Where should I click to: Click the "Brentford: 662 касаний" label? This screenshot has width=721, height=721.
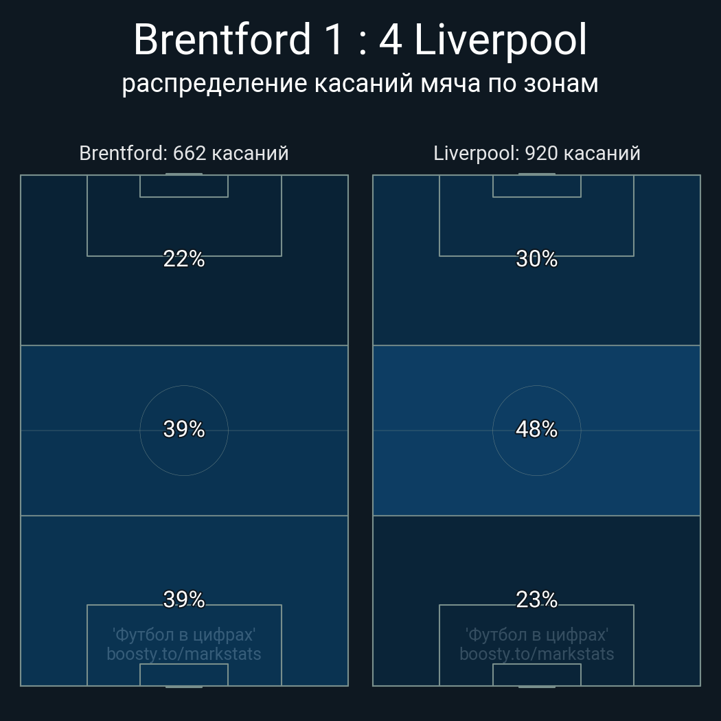184,153
